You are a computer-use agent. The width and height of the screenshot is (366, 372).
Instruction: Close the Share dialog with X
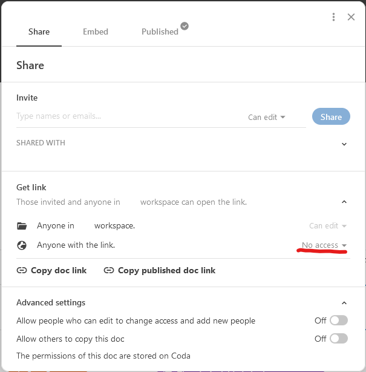351,18
